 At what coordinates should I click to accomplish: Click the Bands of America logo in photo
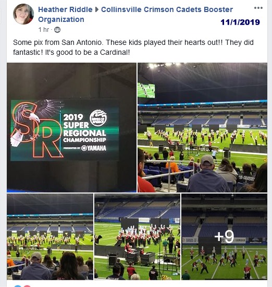point(98,118)
